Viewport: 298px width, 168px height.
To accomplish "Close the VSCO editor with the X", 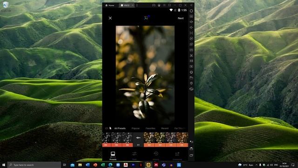I will (x=110, y=18).
